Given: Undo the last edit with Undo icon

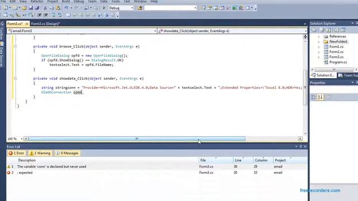Looking at the screenshot, I should tap(66, 8).
